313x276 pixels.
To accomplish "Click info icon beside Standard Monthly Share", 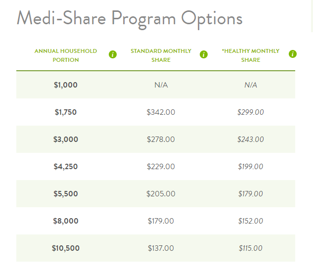I will coord(204,54).
